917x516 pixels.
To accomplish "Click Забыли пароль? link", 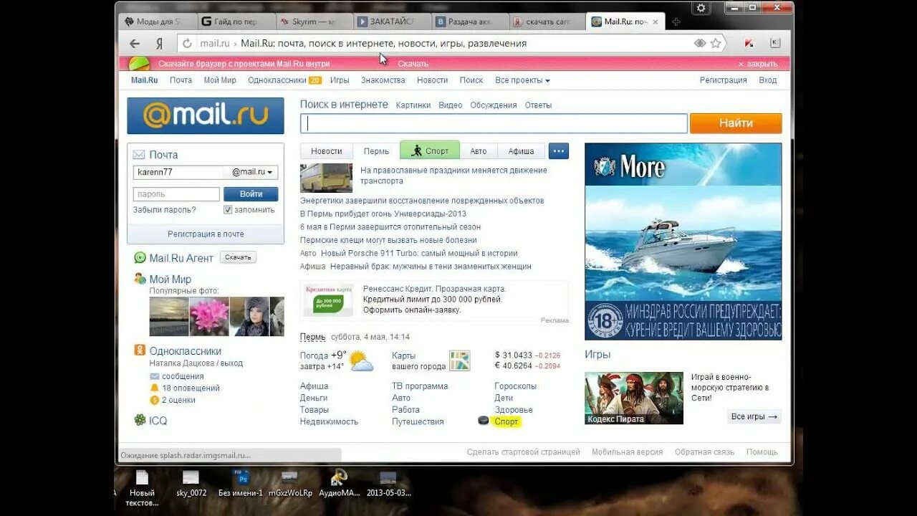I will pos(164,210).
